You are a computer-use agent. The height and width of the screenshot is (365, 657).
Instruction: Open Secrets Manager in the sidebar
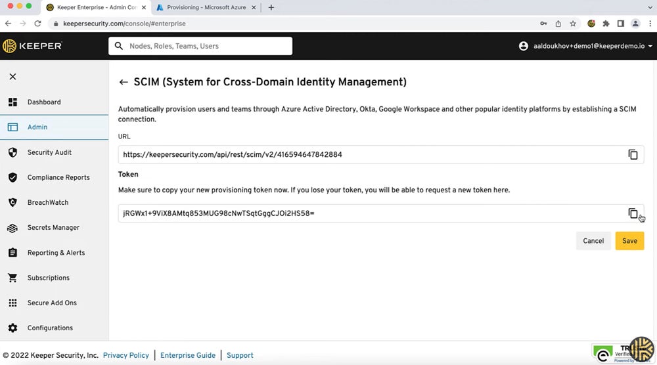[53, 228]
